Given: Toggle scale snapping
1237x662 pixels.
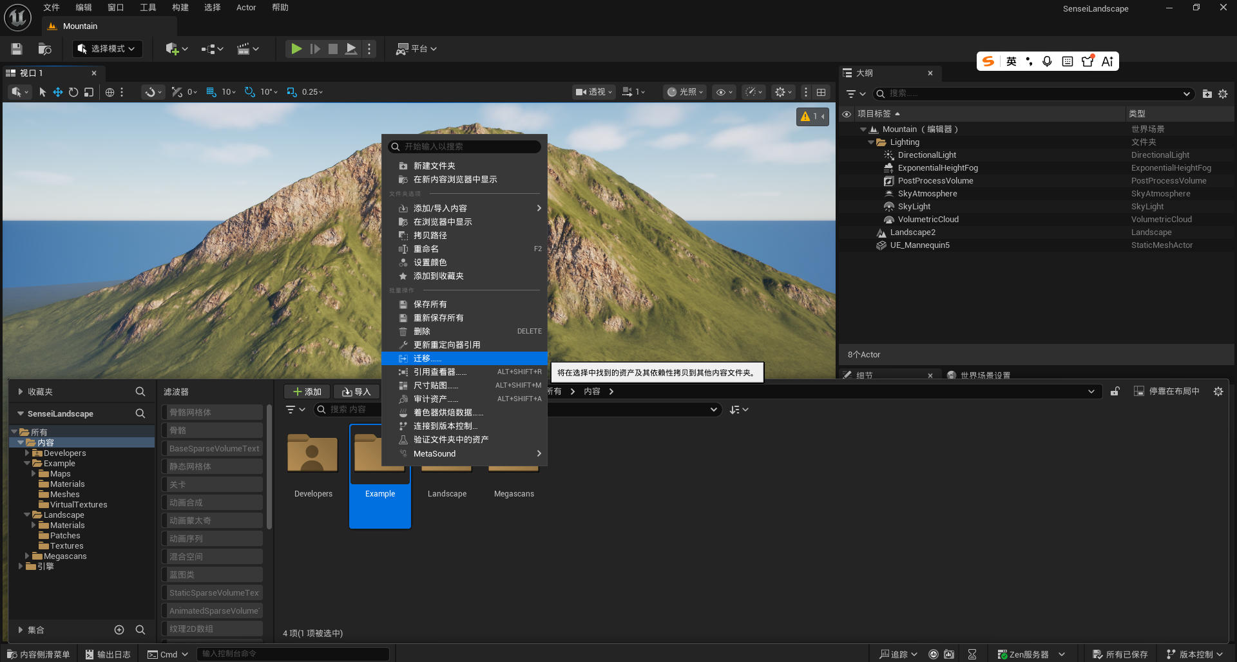Looking at the screenshot, I should pos(292,92).
